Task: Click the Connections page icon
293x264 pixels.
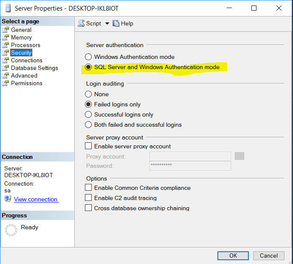Action: (6, 60)
